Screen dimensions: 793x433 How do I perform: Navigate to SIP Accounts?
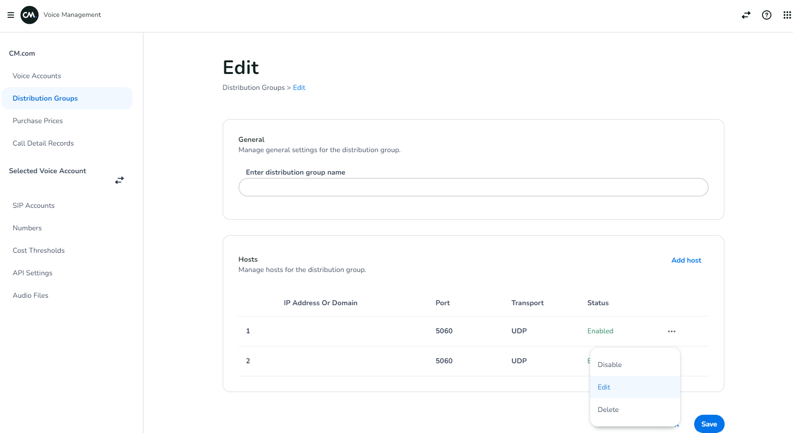(34, 205)
